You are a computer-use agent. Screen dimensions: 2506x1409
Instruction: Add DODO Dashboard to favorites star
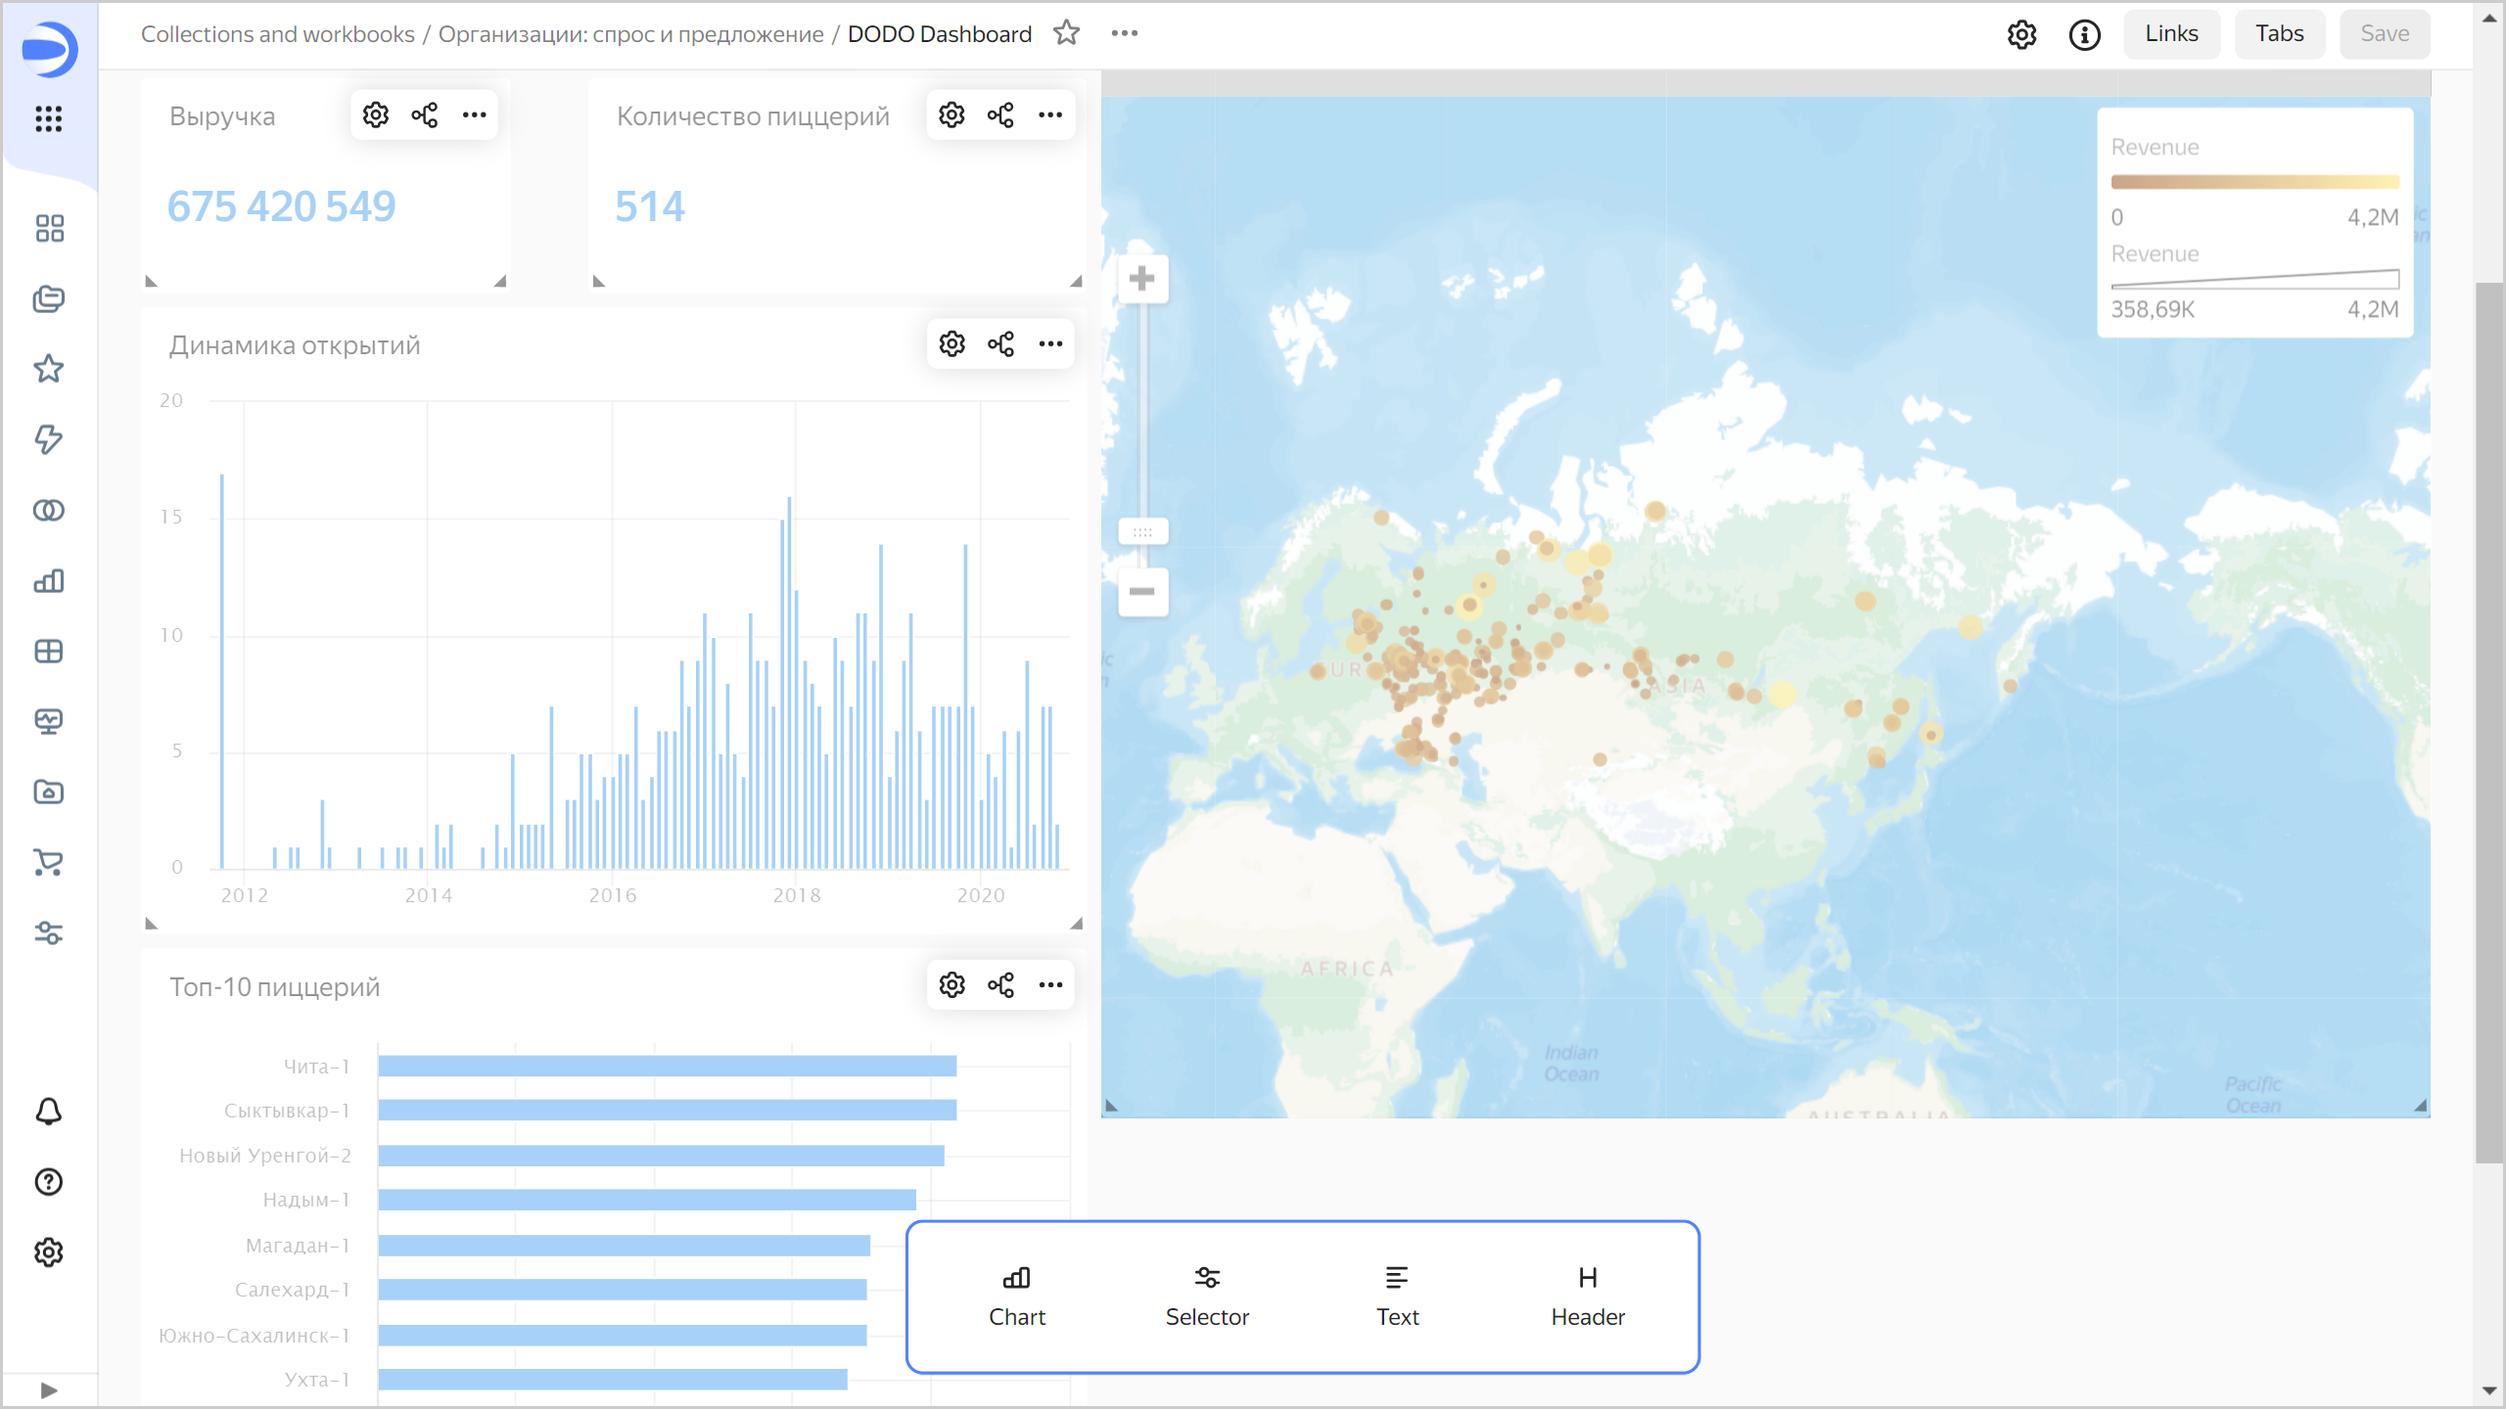[1066, 33]
